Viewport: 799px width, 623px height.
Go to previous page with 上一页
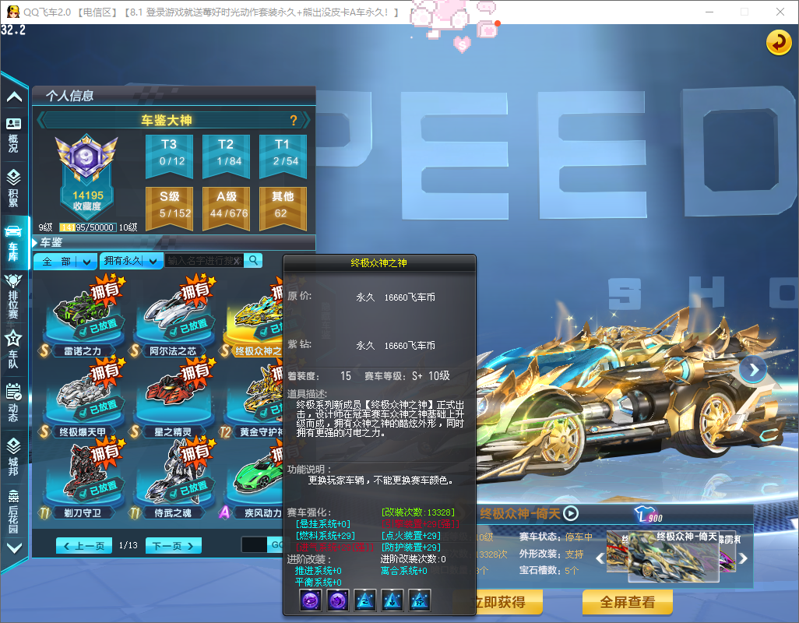point(83,546)
